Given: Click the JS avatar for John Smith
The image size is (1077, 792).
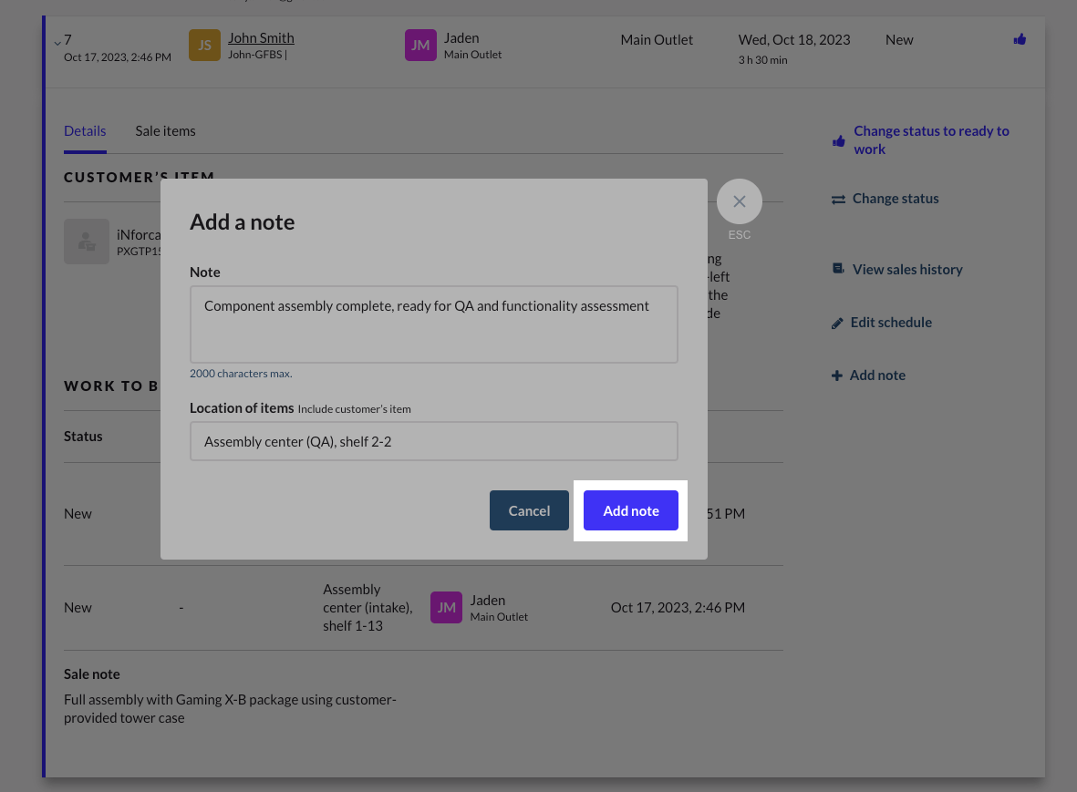Looking at the screenshot, I should [x=204, y=46].
